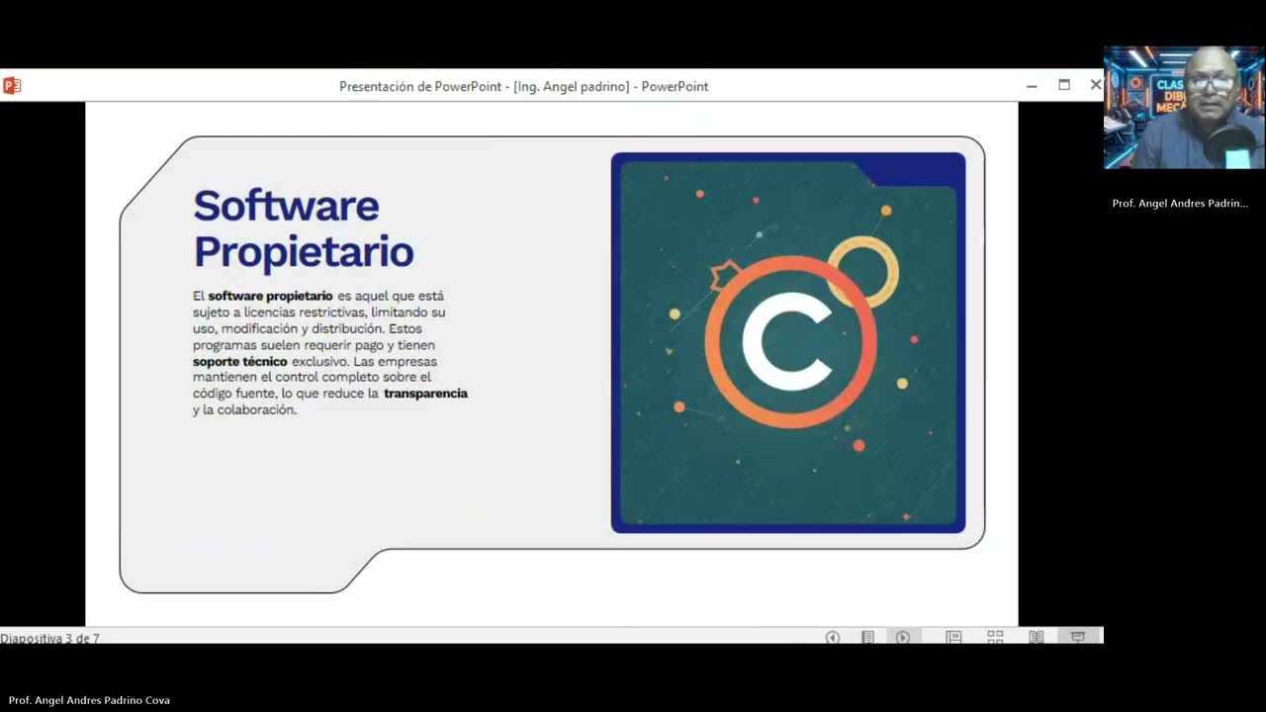1266x712 pixels.
Task: Maximize the PowerPoint window
Action: (1064, 85)
